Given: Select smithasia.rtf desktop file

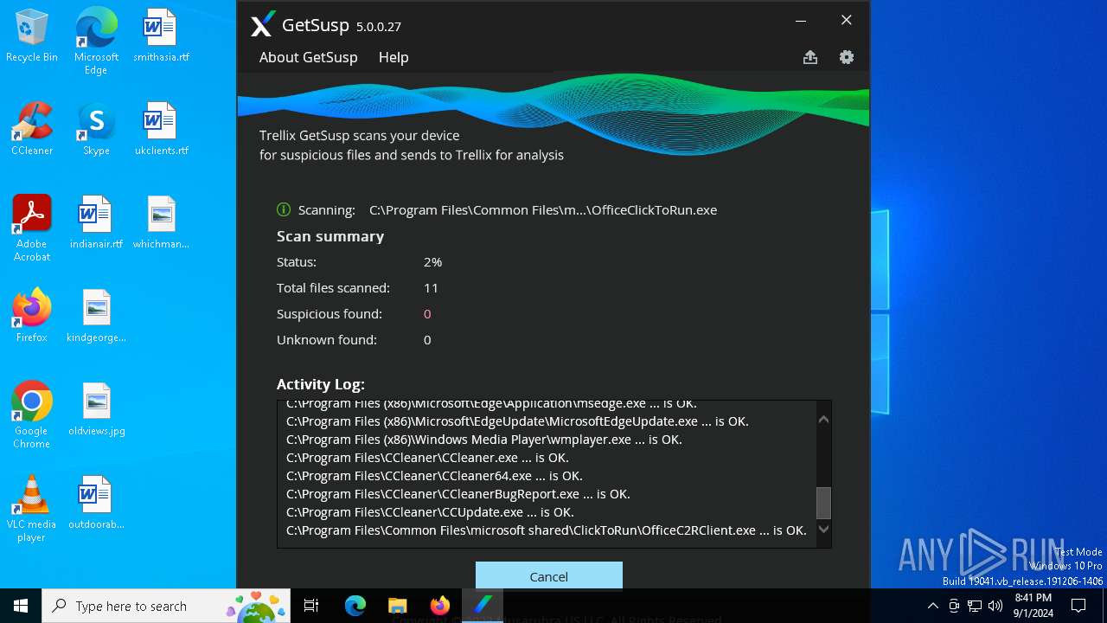Looking at the screenshot, I should [x=161, y=35].
